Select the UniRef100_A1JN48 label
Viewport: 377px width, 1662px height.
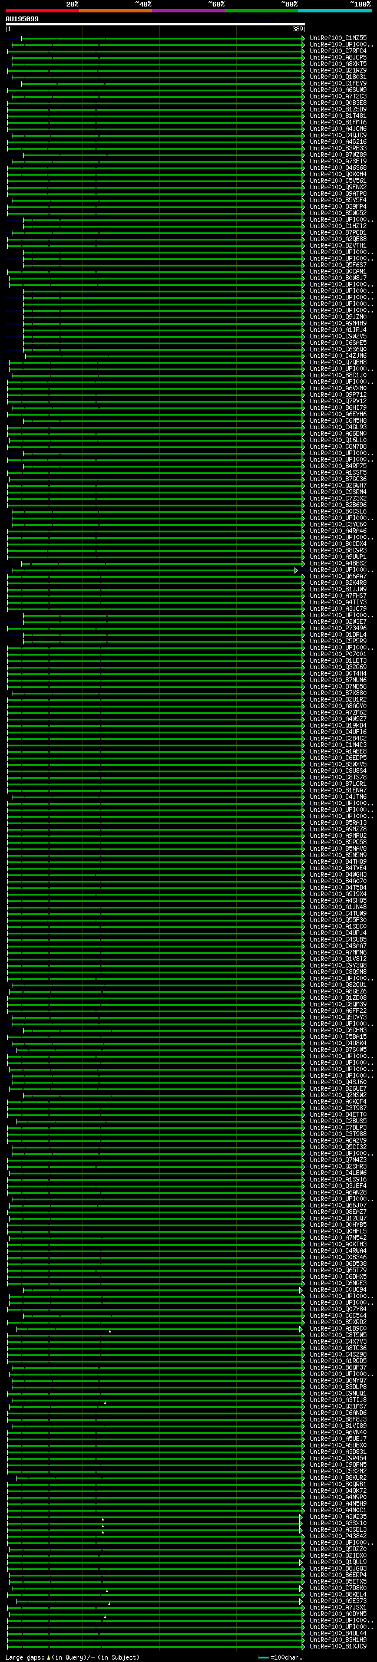[338, 907]
